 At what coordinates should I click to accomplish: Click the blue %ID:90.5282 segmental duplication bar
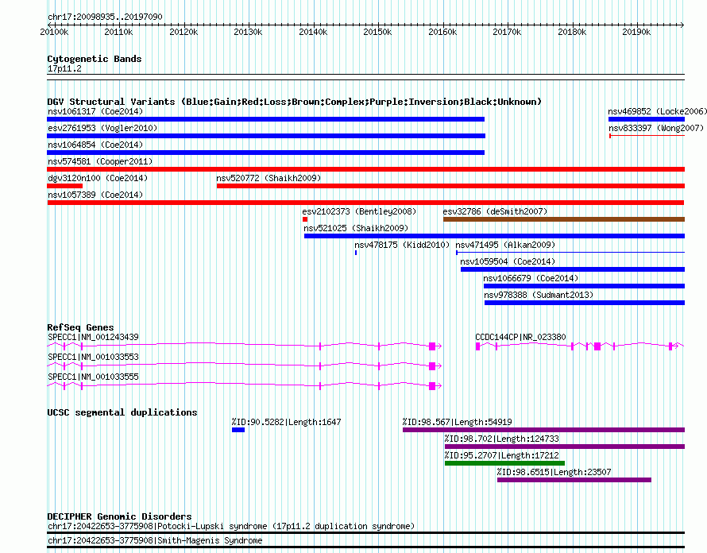[x=238, y=431]
